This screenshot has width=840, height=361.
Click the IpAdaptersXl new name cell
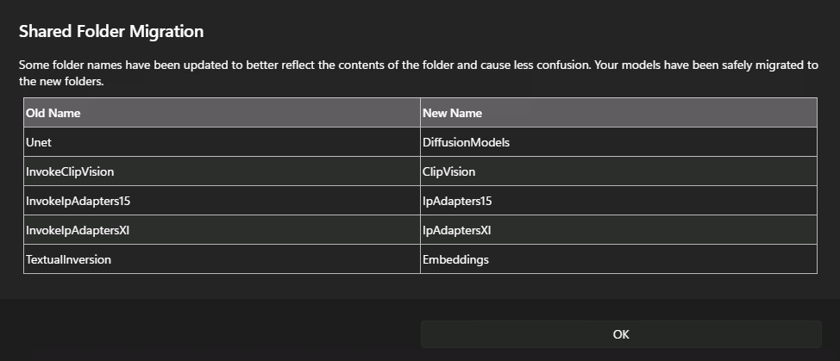[456, 230]
